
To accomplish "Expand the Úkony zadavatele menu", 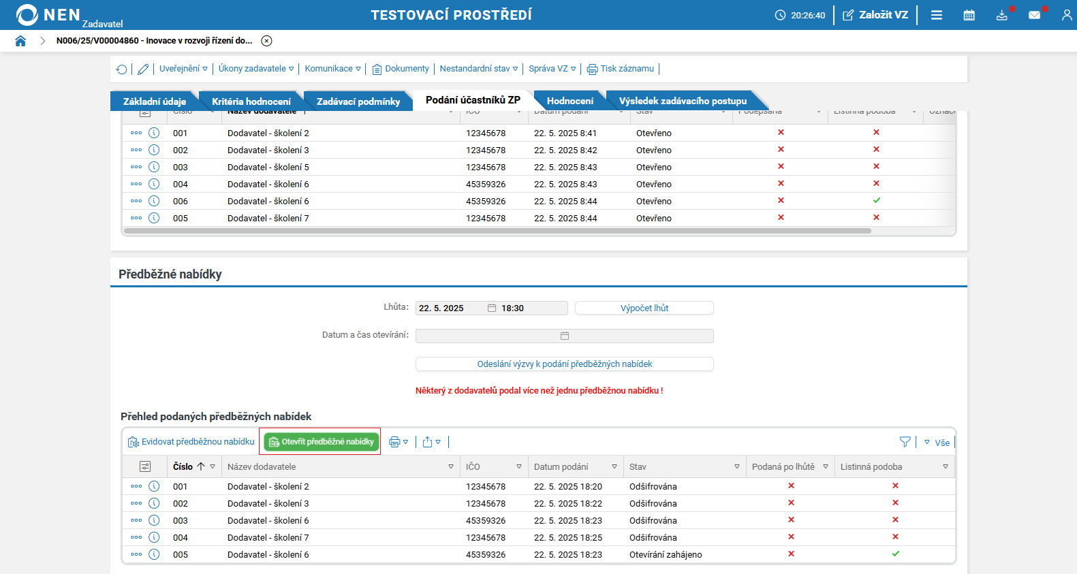I will point(255,69).
